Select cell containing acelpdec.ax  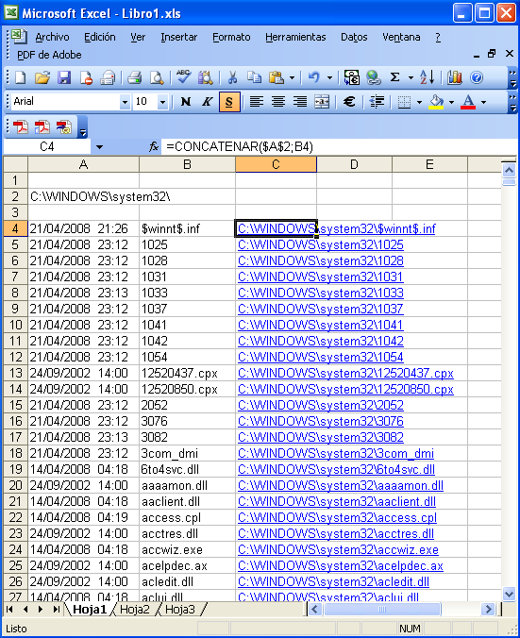coord(187,566)
